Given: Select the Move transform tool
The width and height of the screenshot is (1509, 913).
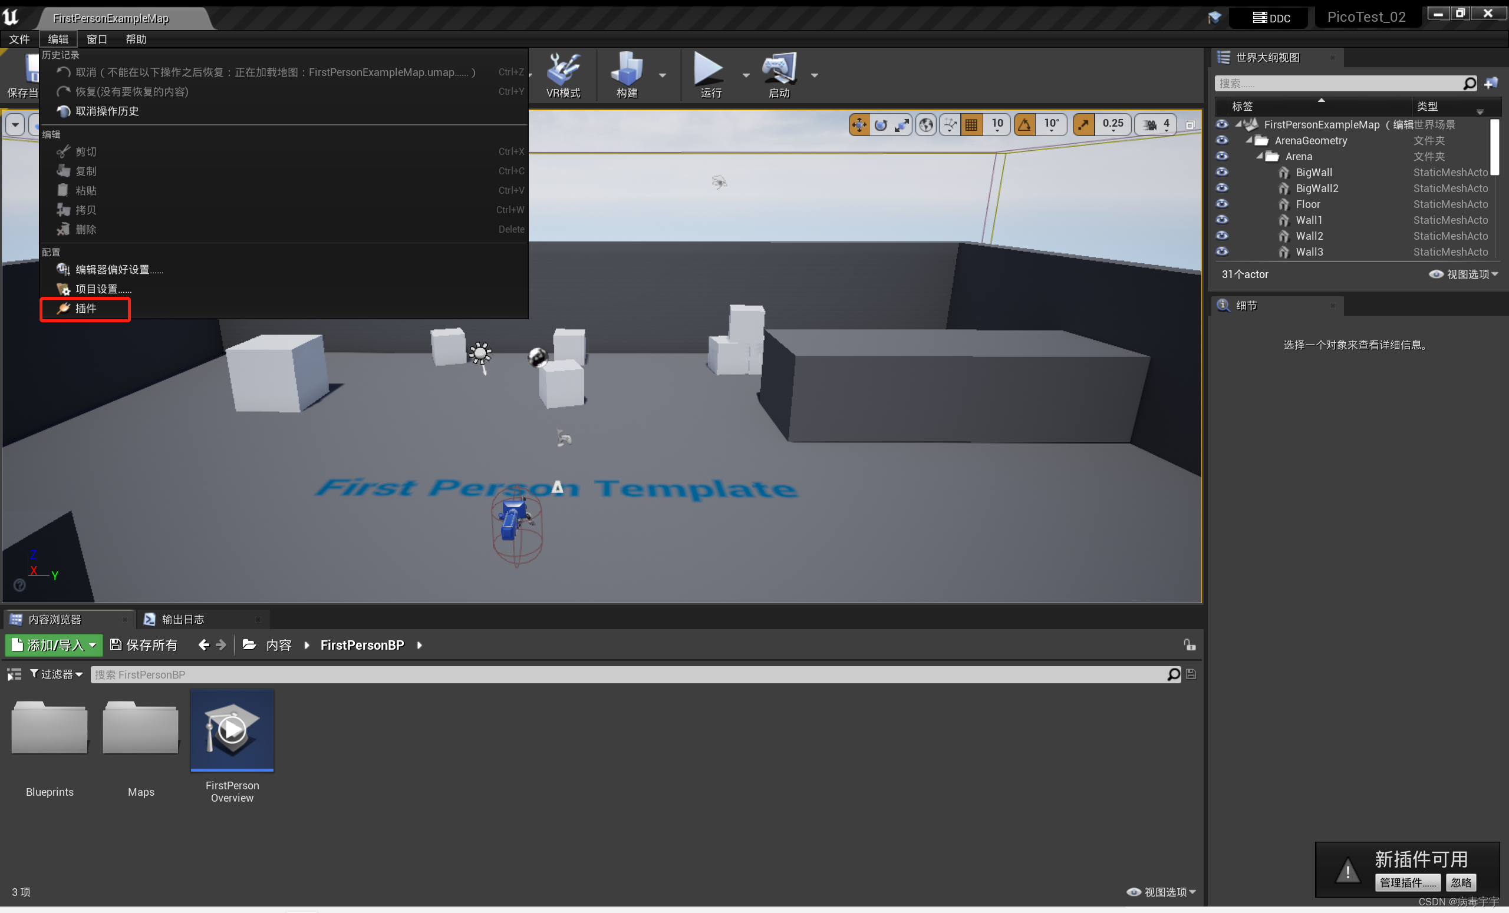Looking at the screenshot, I should point(859,124).
